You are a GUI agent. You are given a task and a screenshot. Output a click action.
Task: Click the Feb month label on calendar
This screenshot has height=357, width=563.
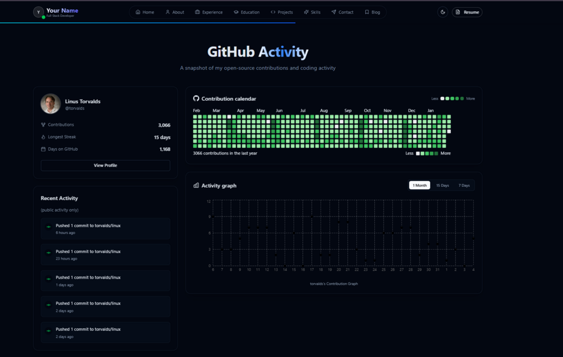(197, 110)
